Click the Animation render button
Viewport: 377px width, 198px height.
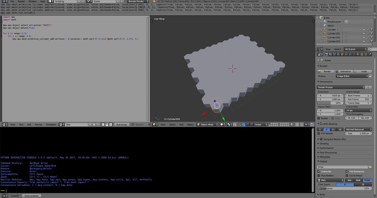(x=344, y=71)
